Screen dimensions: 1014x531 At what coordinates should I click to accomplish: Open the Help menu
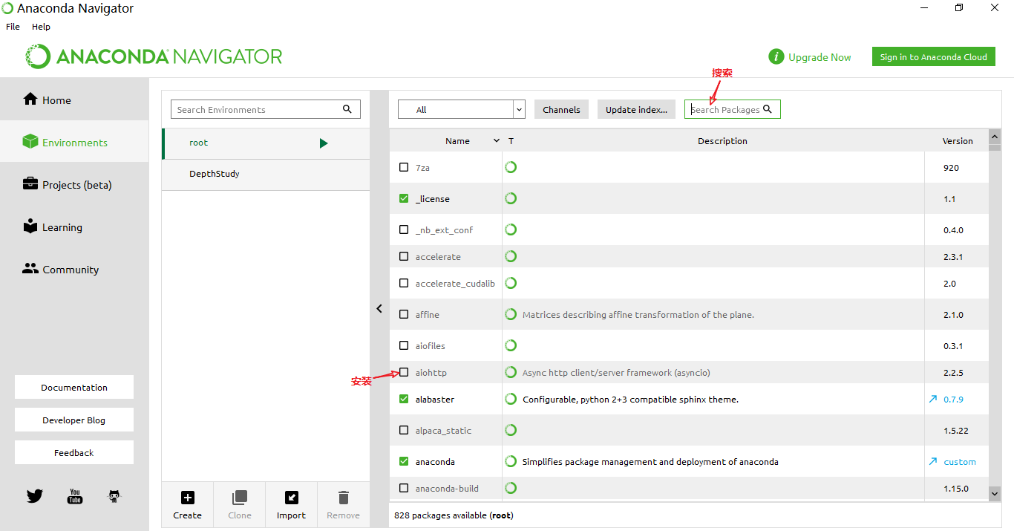click(x=41, y=27)
